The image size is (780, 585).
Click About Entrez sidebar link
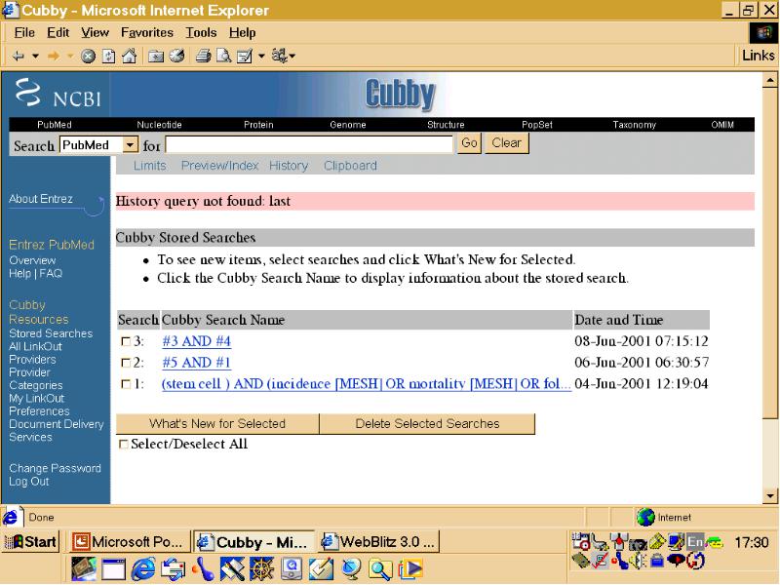tap(41, 199)
